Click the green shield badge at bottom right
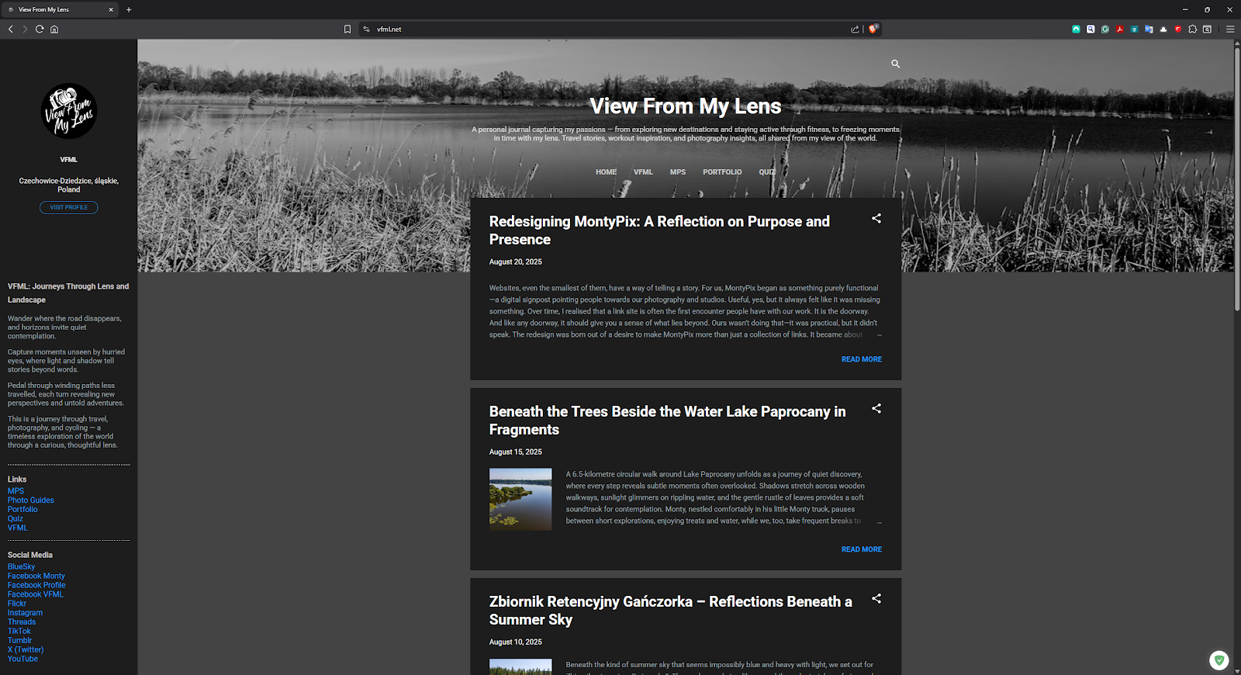This screenshot has height=675, width=1241. pos(1219,660)
